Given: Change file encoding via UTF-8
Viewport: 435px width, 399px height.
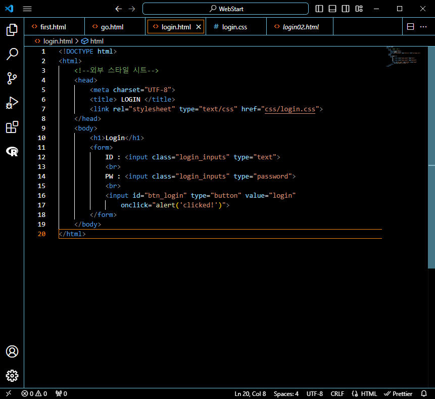Looking at the screenshot, I should (315, 394).
